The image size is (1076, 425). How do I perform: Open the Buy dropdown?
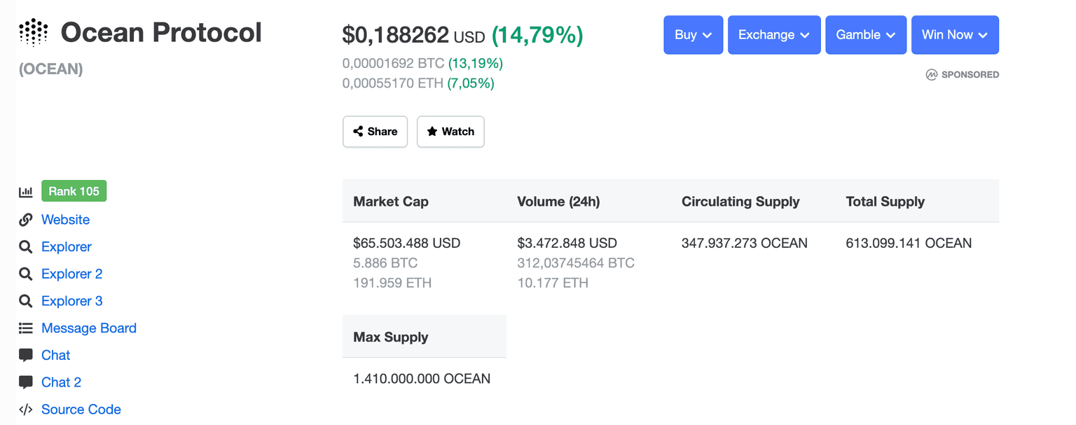(x=693, y=35)
